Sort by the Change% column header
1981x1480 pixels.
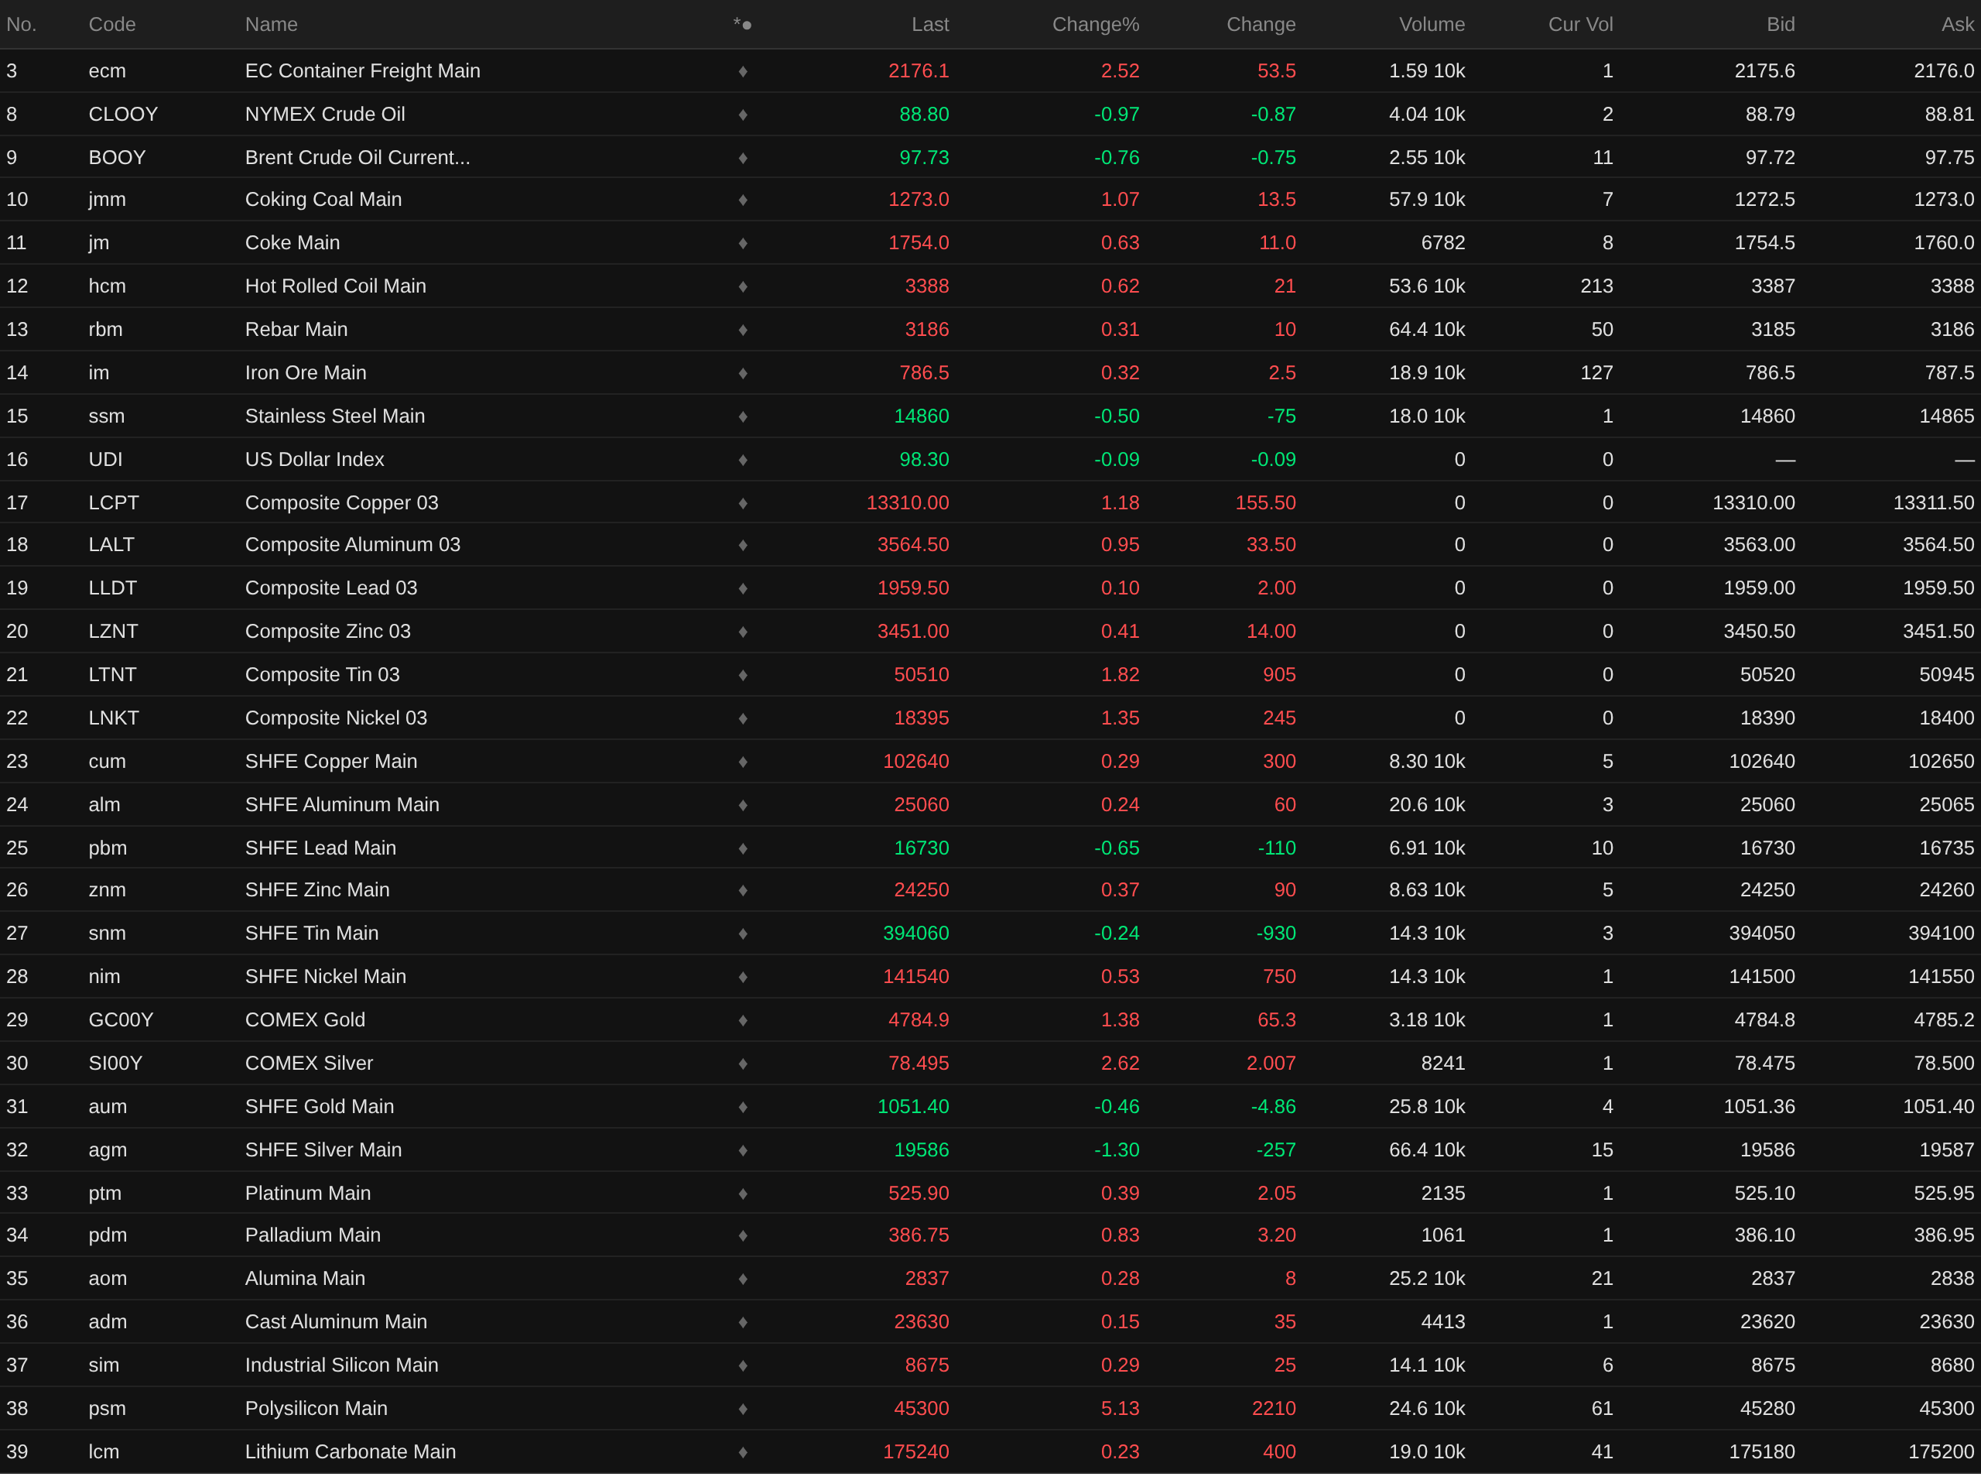[x=1094, y=24]
